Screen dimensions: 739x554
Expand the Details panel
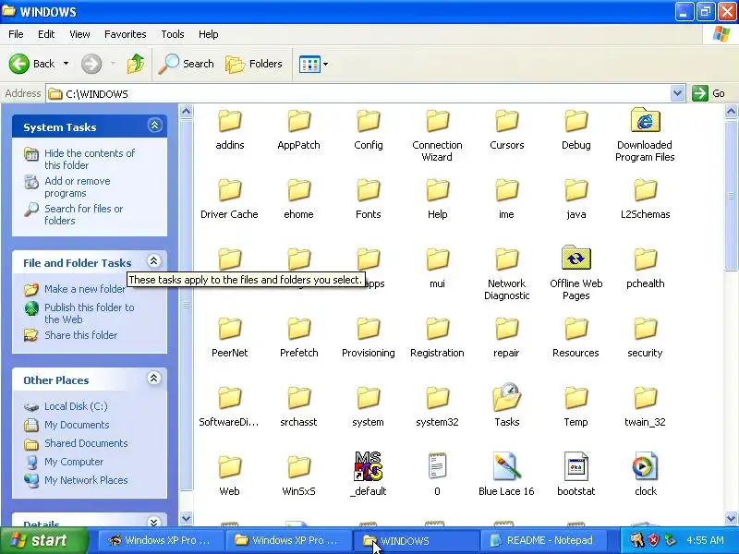pyautogui.click(x=154, y=522)
